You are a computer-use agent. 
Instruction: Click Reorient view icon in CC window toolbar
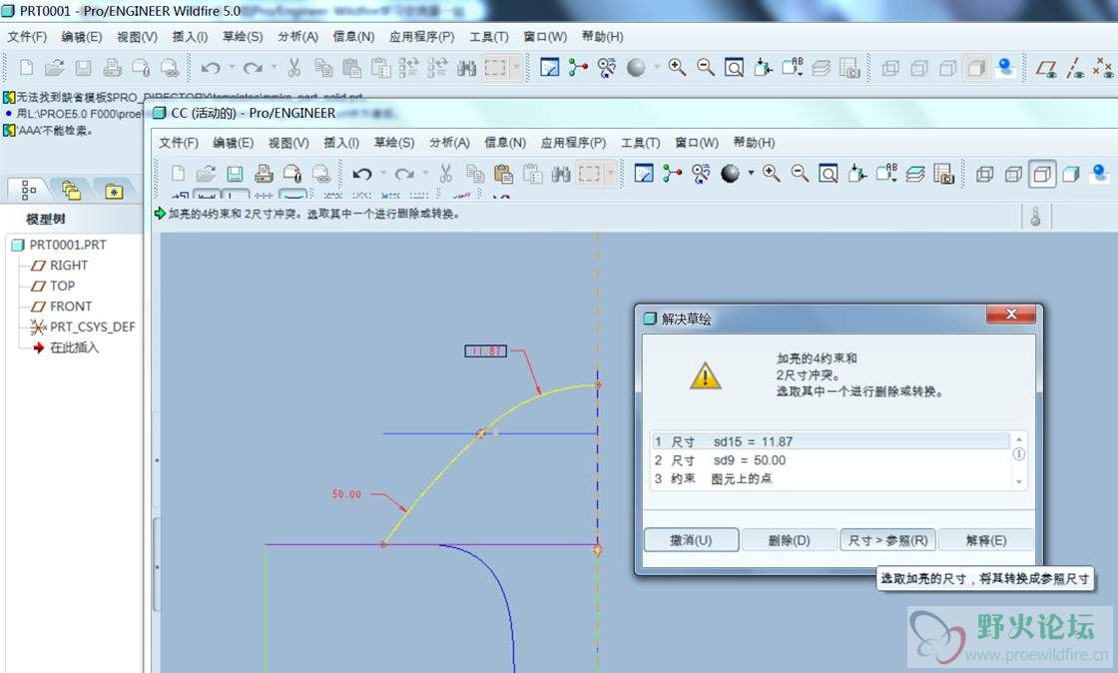[x=857, y=173]
